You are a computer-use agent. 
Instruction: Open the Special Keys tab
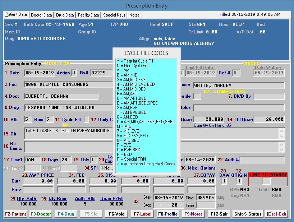[x=114, y=15]
